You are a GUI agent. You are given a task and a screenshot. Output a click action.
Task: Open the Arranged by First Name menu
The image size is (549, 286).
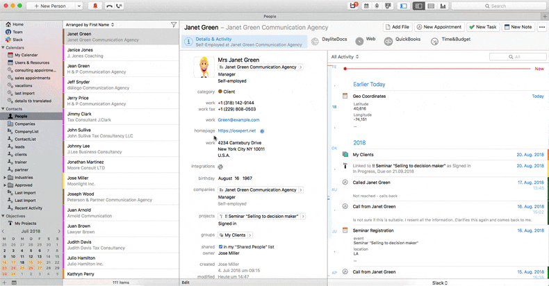click(x=90, y=25)
